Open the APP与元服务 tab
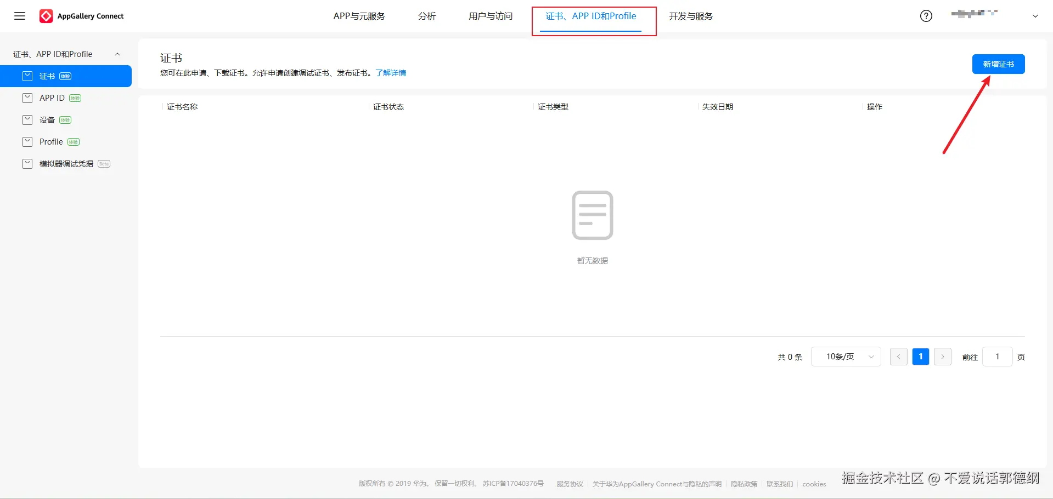 [359, 16]
